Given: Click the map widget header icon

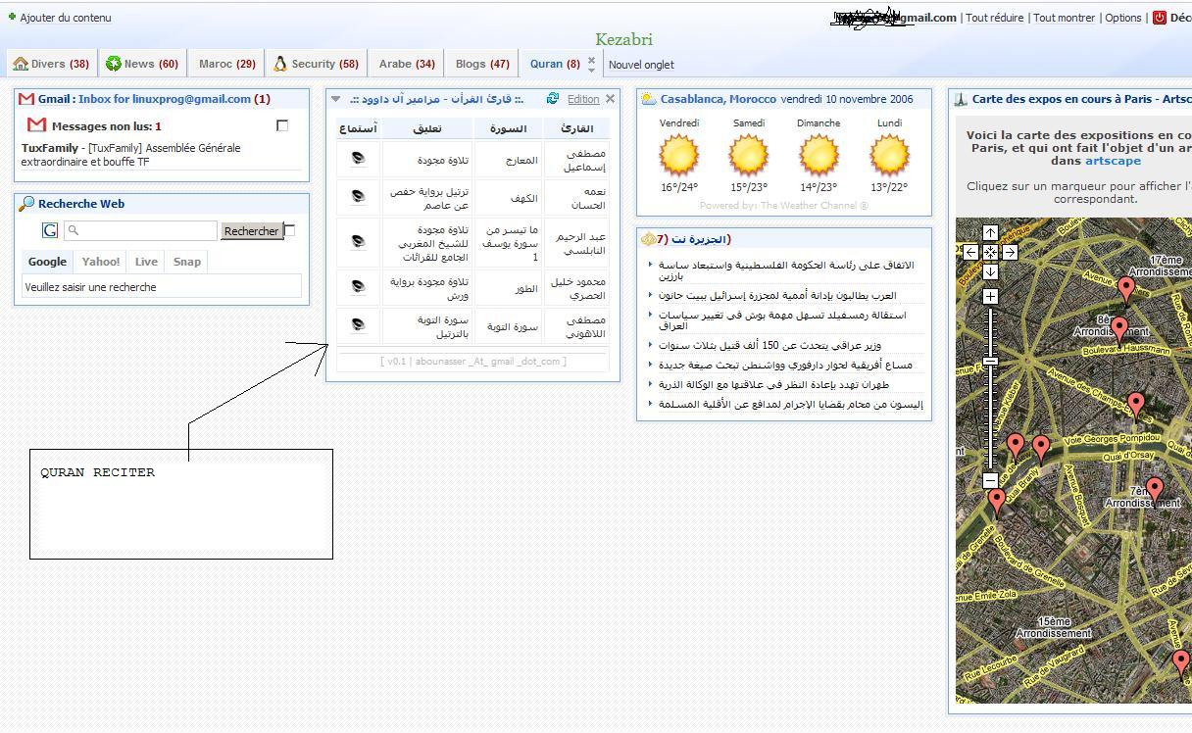Looking at the screenshot, I should tap(962, 99).
